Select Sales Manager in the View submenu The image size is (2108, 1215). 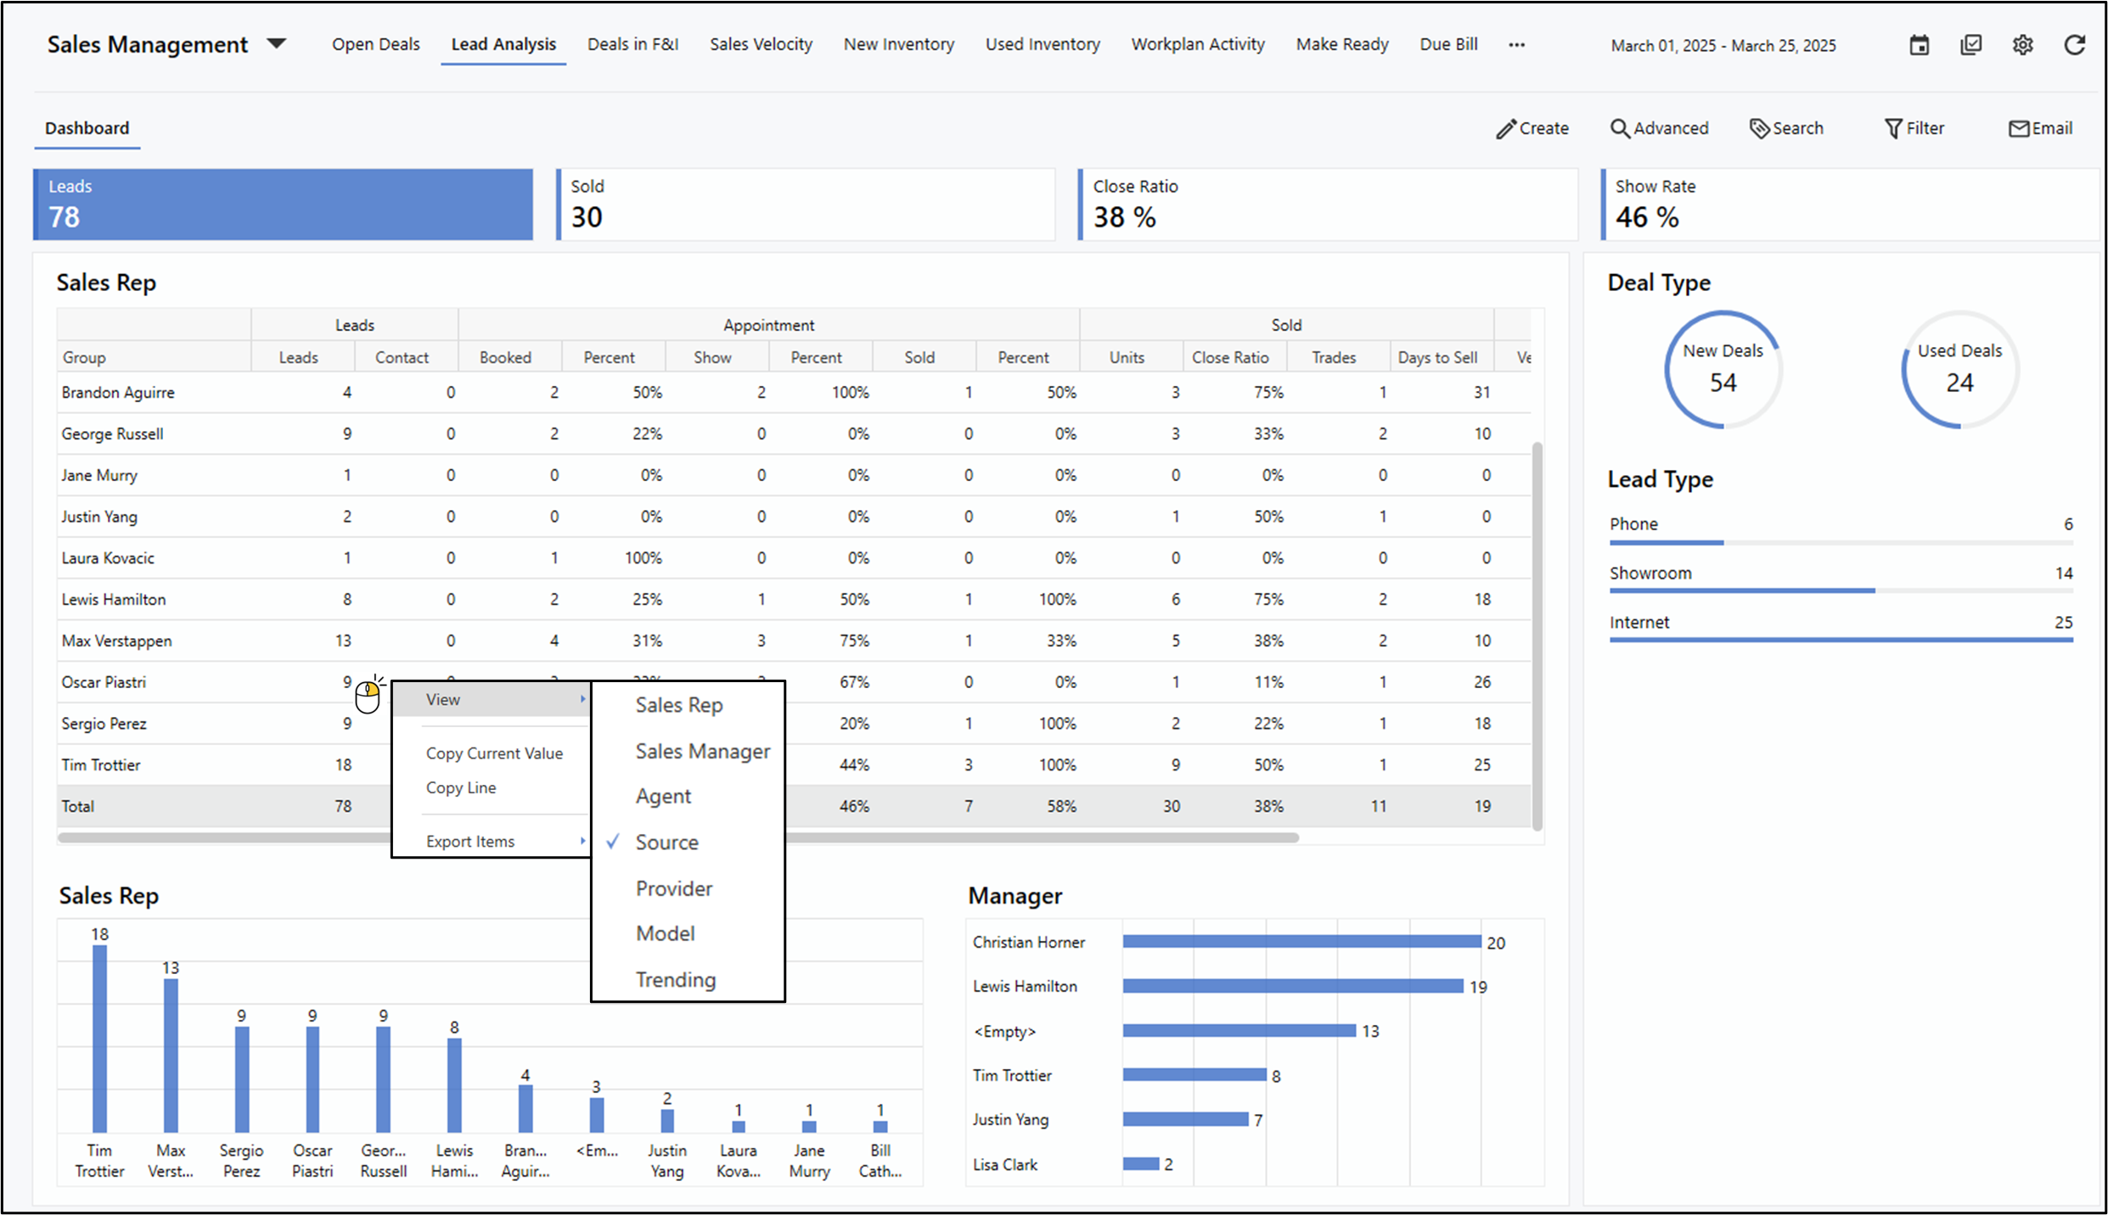point(701,751)
